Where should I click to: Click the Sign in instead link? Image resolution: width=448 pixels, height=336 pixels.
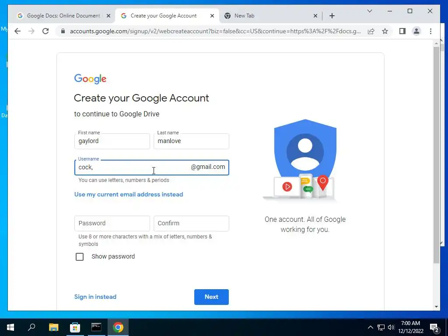[x=95, y=297]
